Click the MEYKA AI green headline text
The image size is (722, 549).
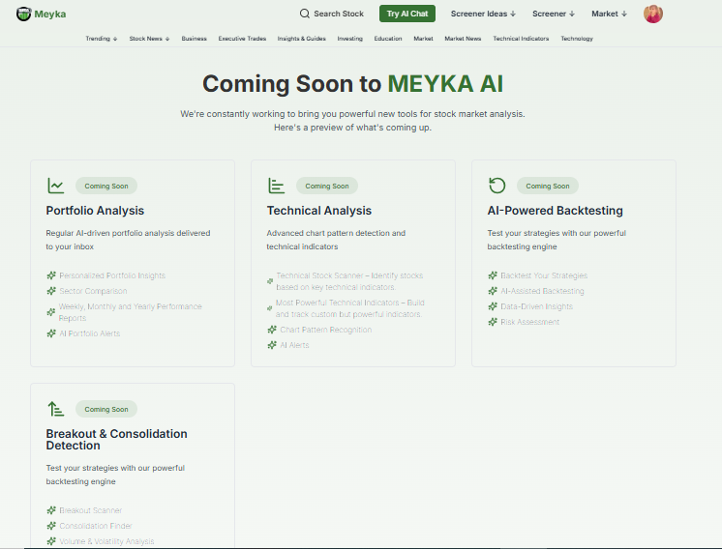(445, 84)
